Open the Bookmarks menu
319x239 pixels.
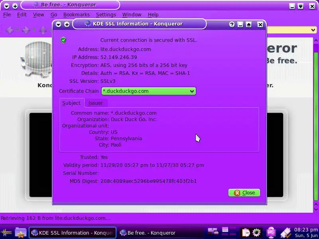coord(77,15)
